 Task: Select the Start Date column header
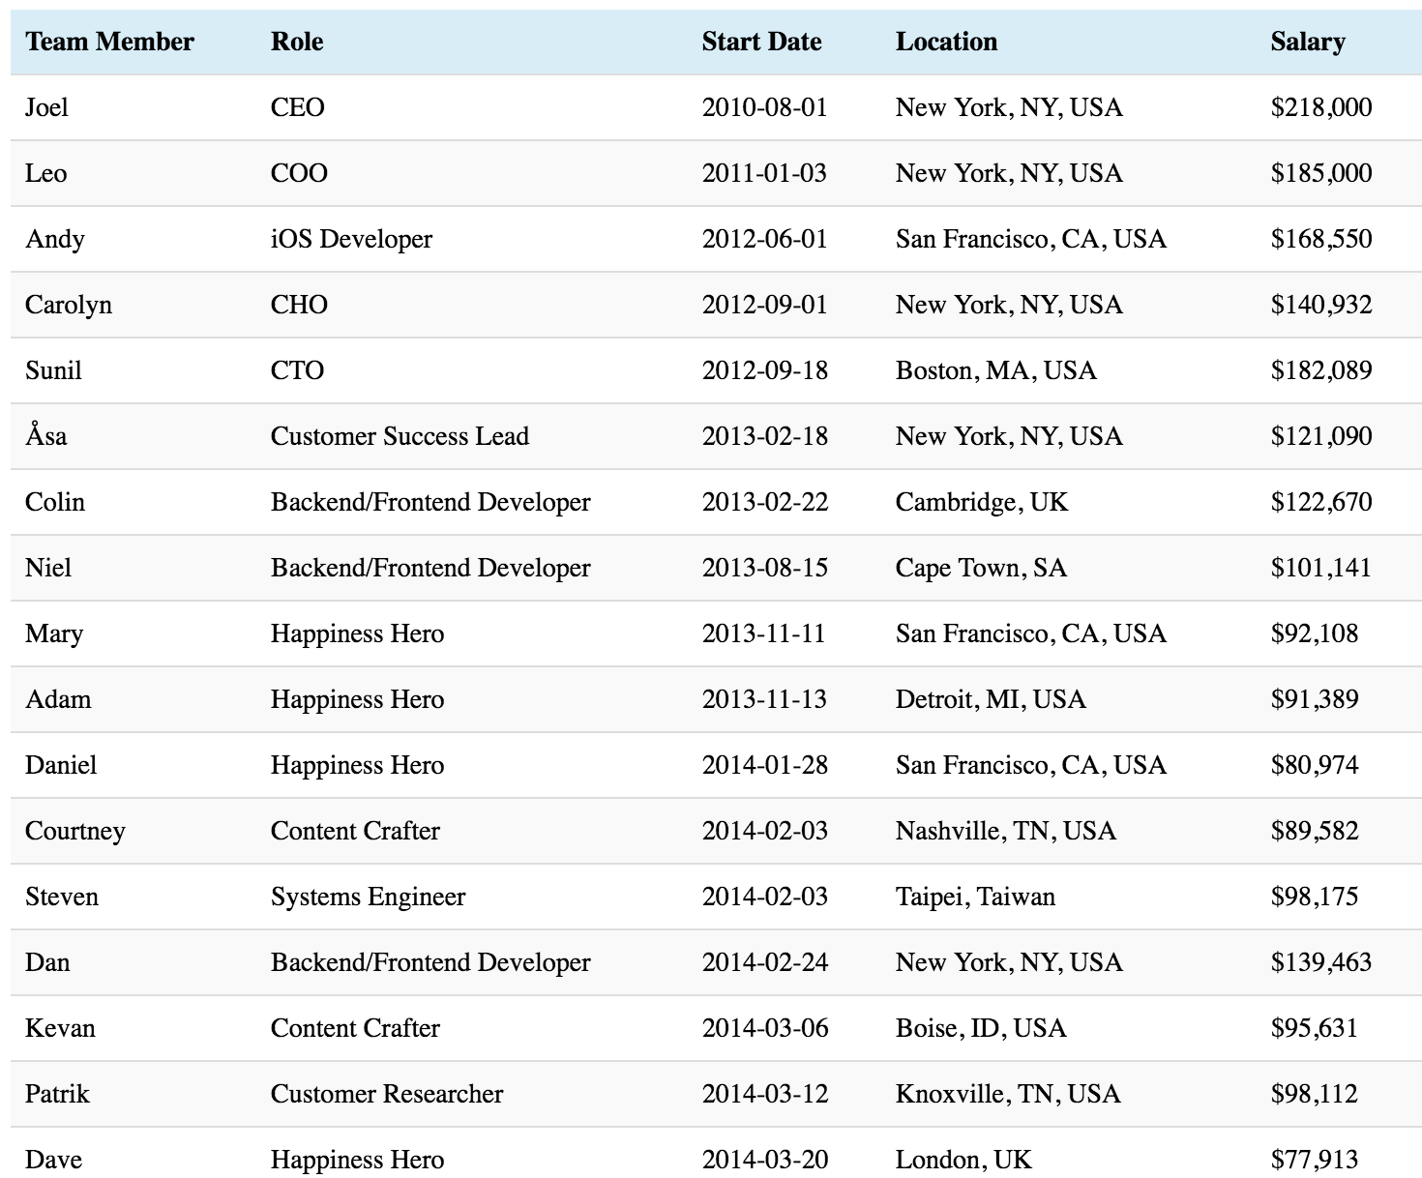click(761, 42)
